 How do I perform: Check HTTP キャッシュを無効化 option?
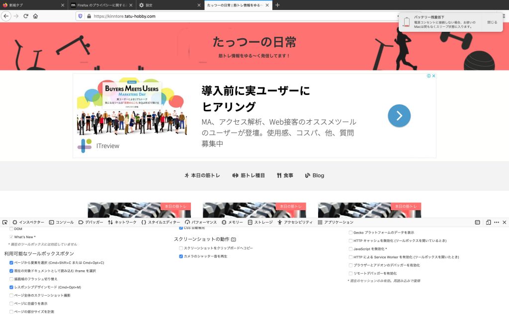[x=350, y=240]
